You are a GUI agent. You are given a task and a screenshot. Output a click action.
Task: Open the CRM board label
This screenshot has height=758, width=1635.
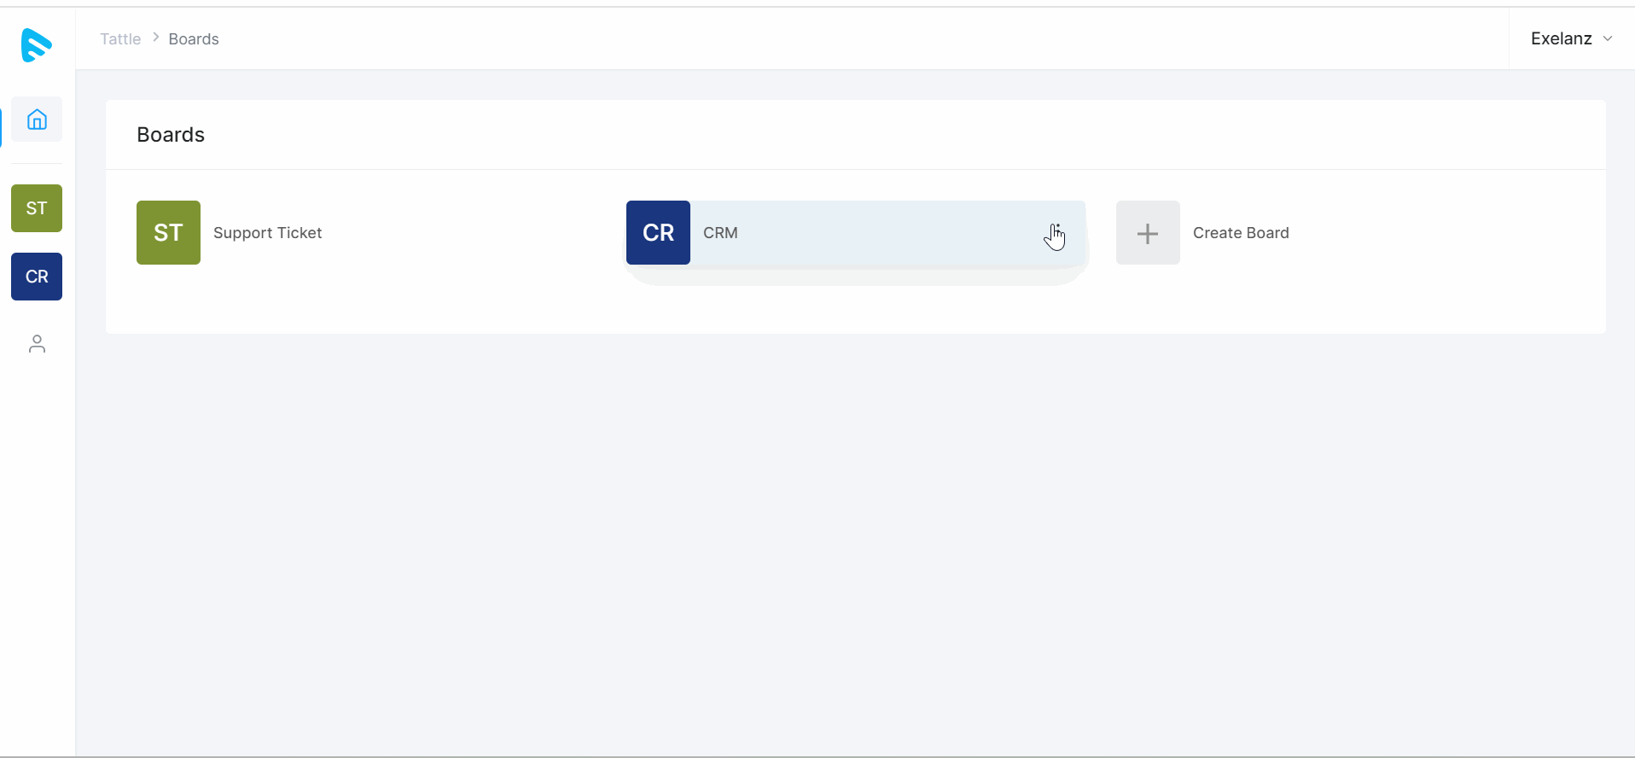[720, 233]
